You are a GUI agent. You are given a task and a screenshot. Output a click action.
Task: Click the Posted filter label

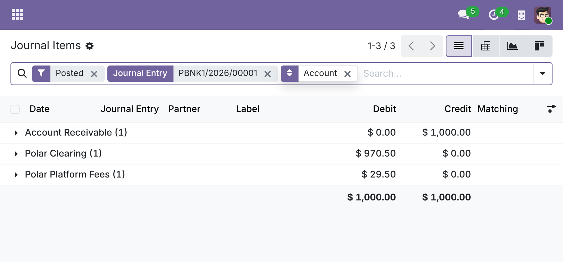(69, 73)
